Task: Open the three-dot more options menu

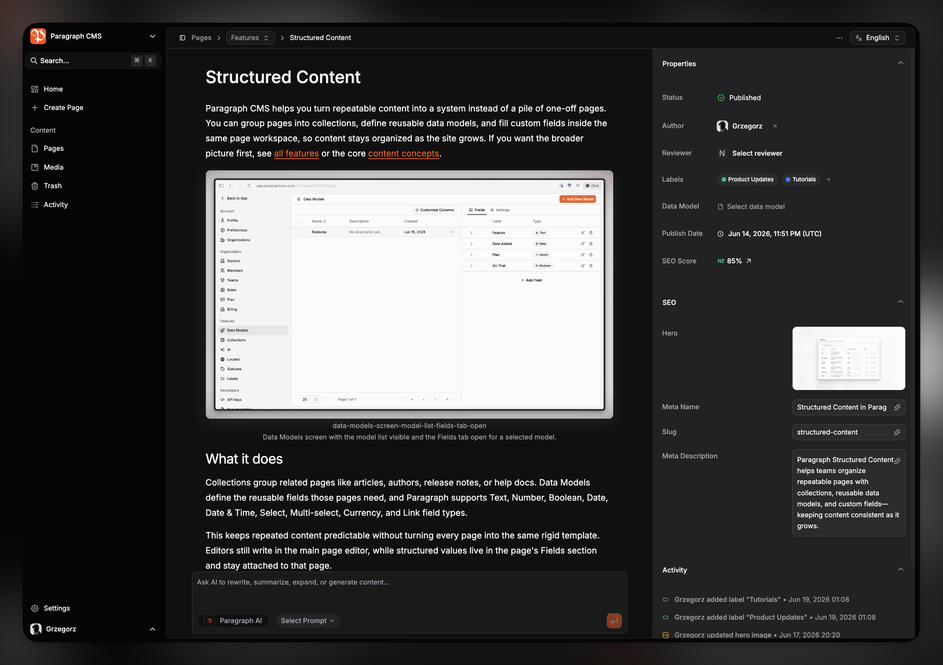Action: (839, 38)
